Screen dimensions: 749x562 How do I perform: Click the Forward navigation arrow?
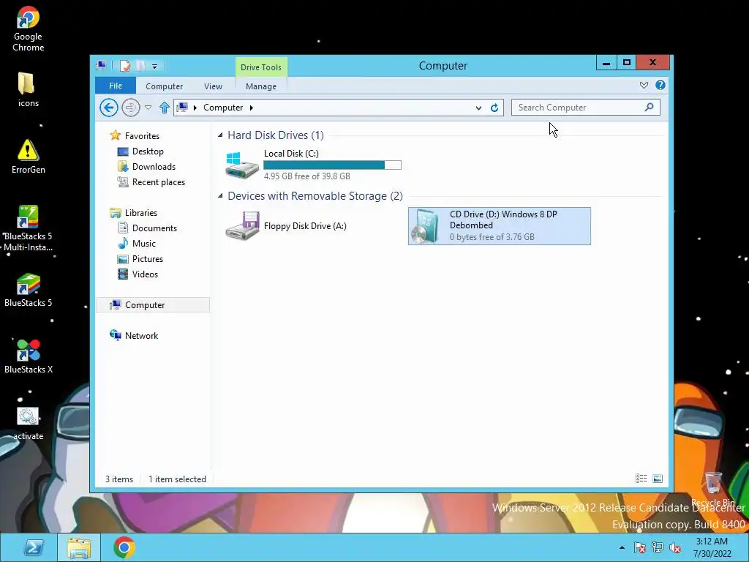click(x=130, y=108)
